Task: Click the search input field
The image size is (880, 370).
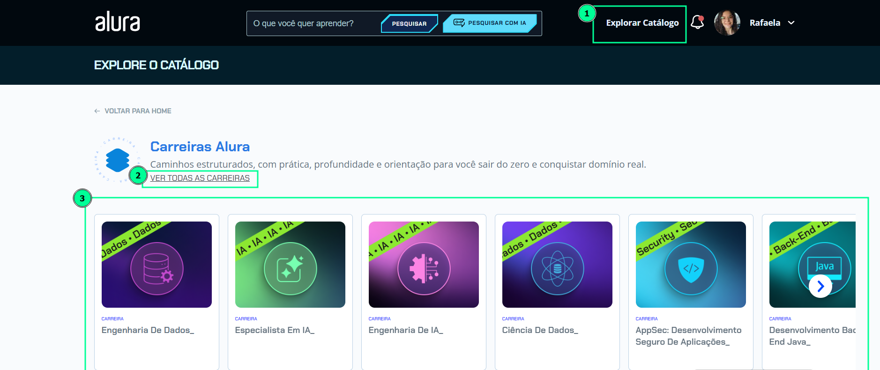Action: (x=314, y=23)
